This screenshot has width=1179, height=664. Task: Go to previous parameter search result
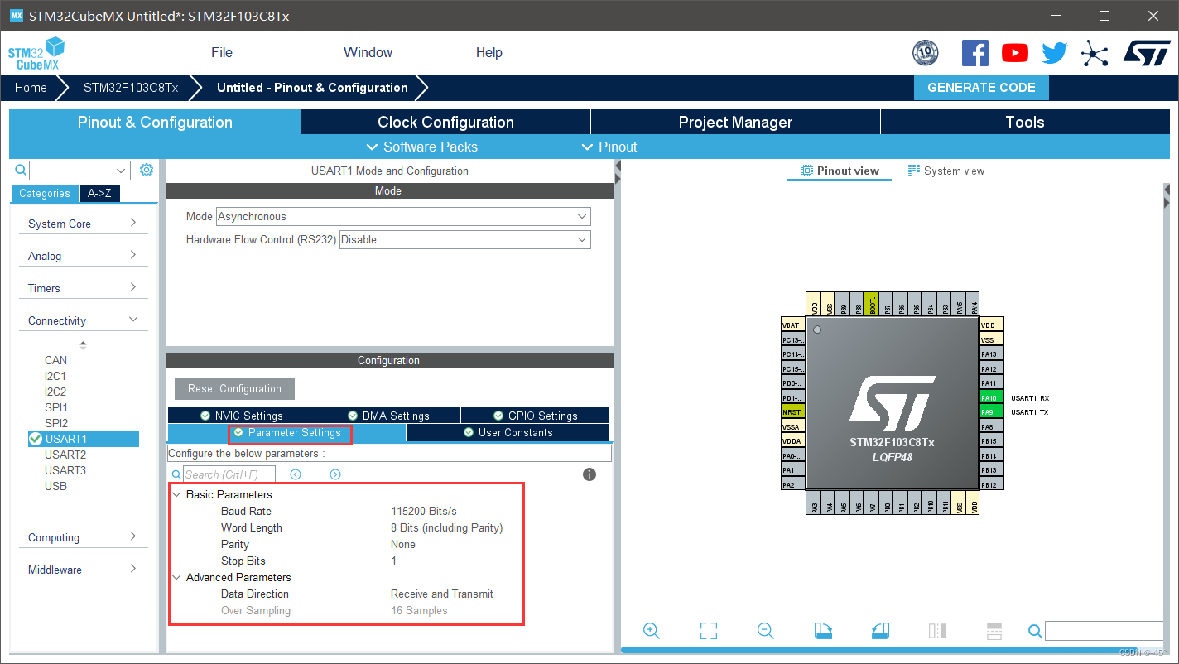click(x=296, y=474)
